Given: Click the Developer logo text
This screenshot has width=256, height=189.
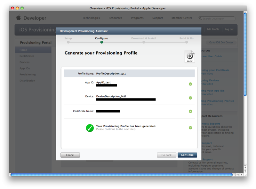Looking at the screenshot, I should click(x=35, y=18).
